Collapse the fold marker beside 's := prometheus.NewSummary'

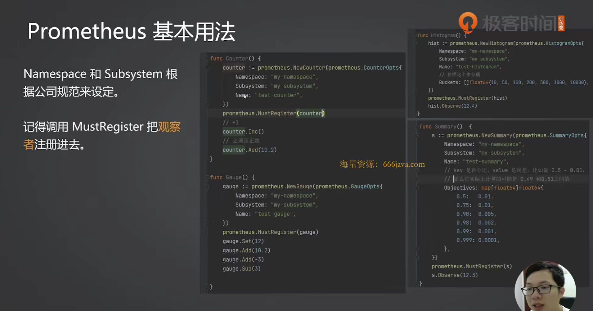(x=417, y=136)
